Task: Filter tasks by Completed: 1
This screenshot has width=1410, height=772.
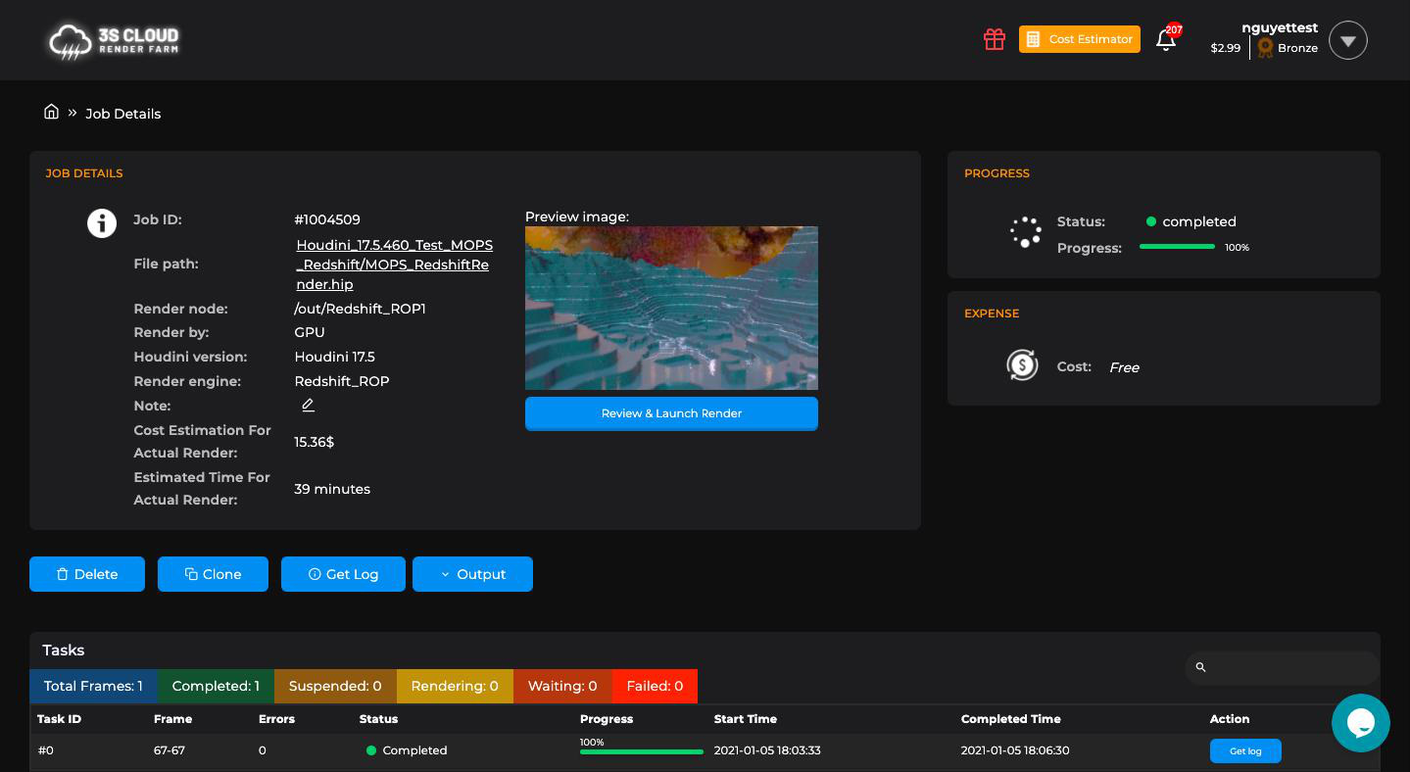Action: [216, 686]
